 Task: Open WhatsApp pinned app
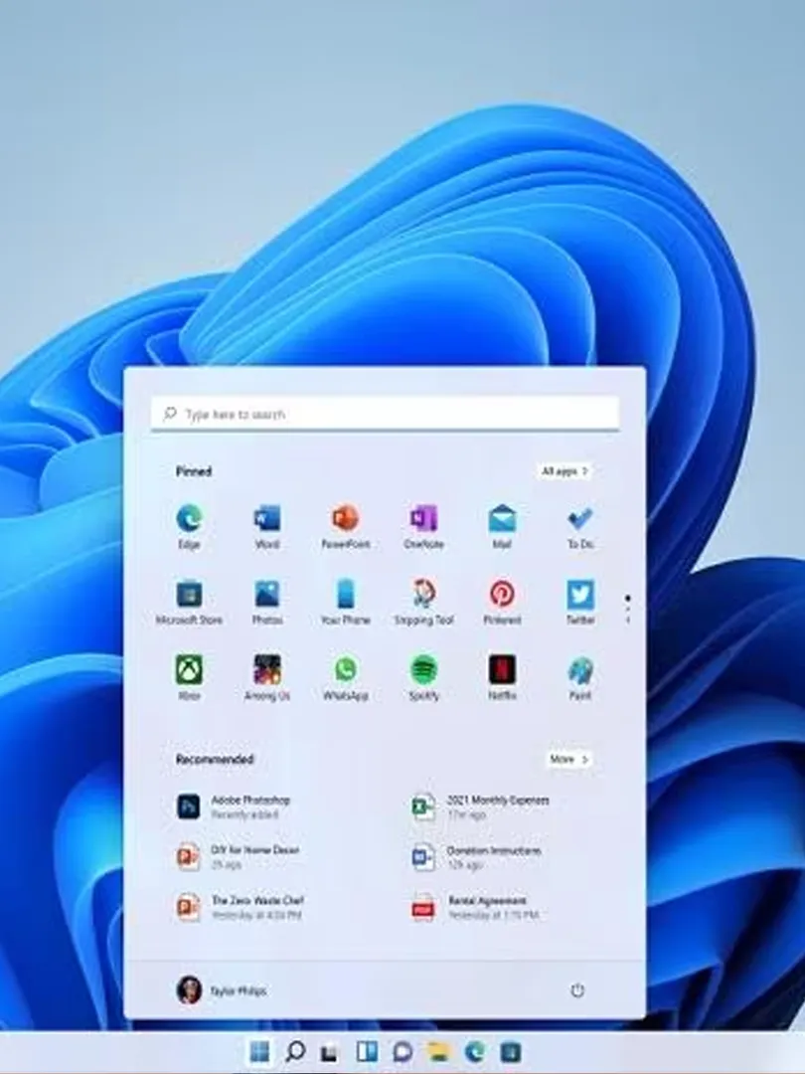pyautogui.click(x=346, y=677)
